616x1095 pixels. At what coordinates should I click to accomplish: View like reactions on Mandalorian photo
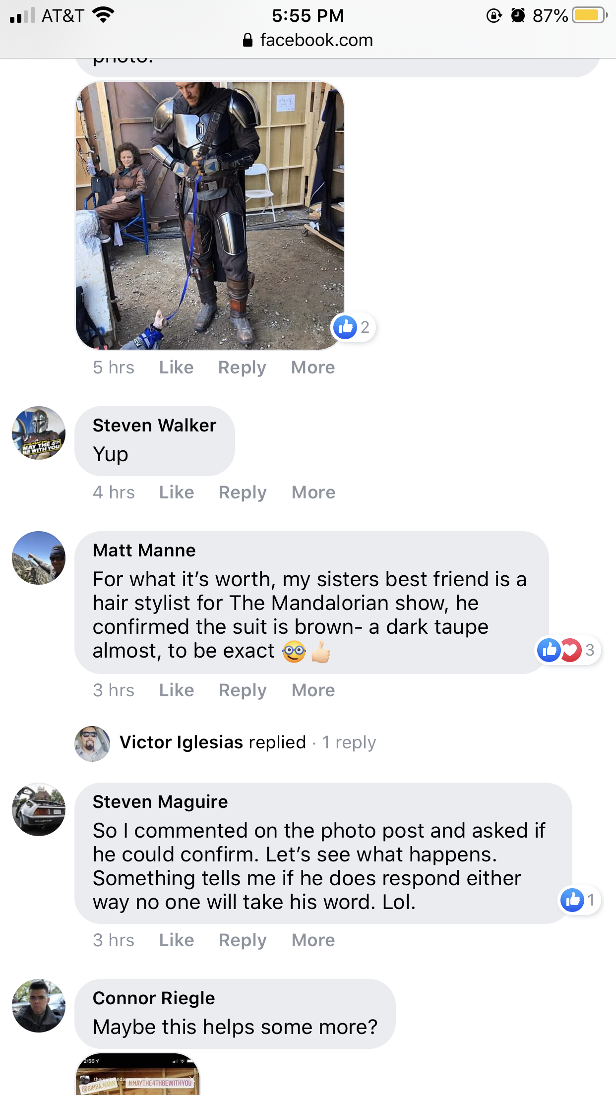pos(353,327)
